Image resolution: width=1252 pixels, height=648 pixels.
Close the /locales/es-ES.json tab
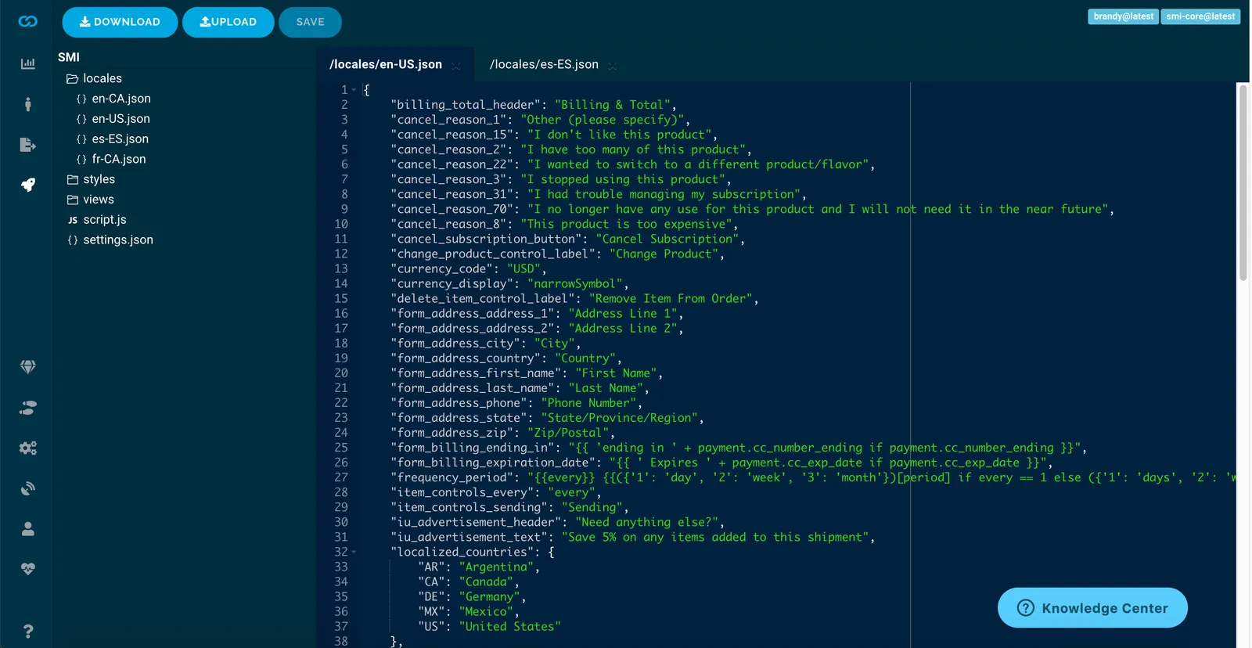613,66
